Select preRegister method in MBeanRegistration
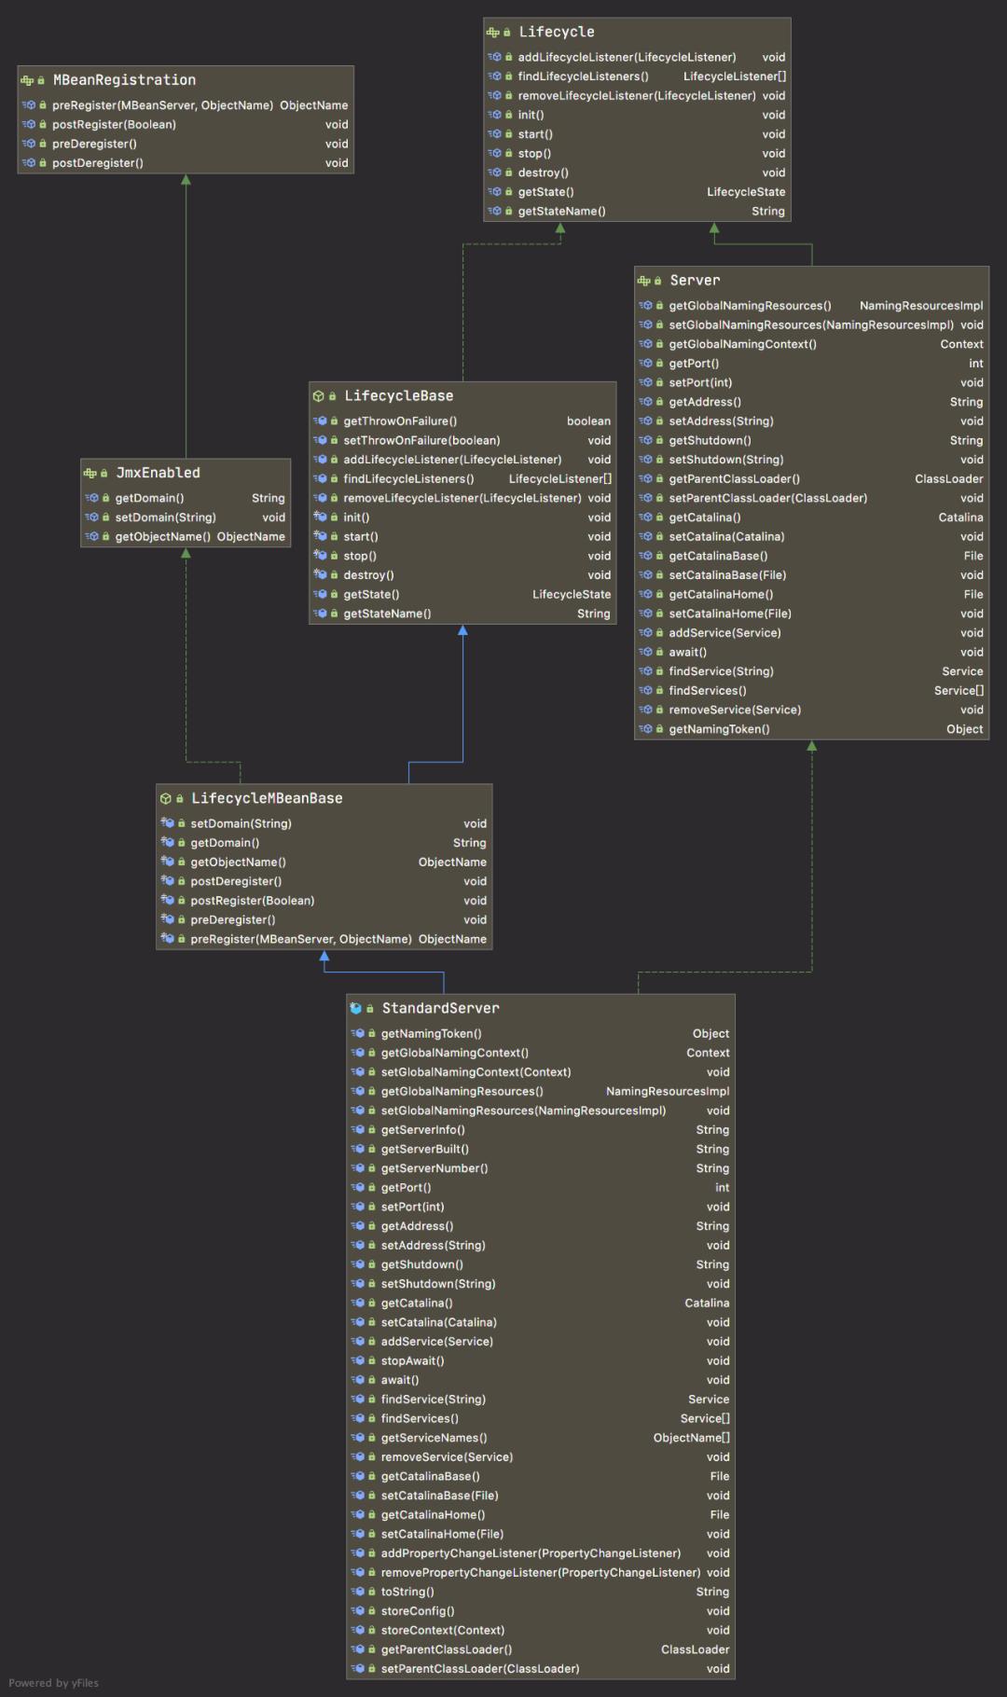This screenshot has width=1007, height=1697. [162, 105]
